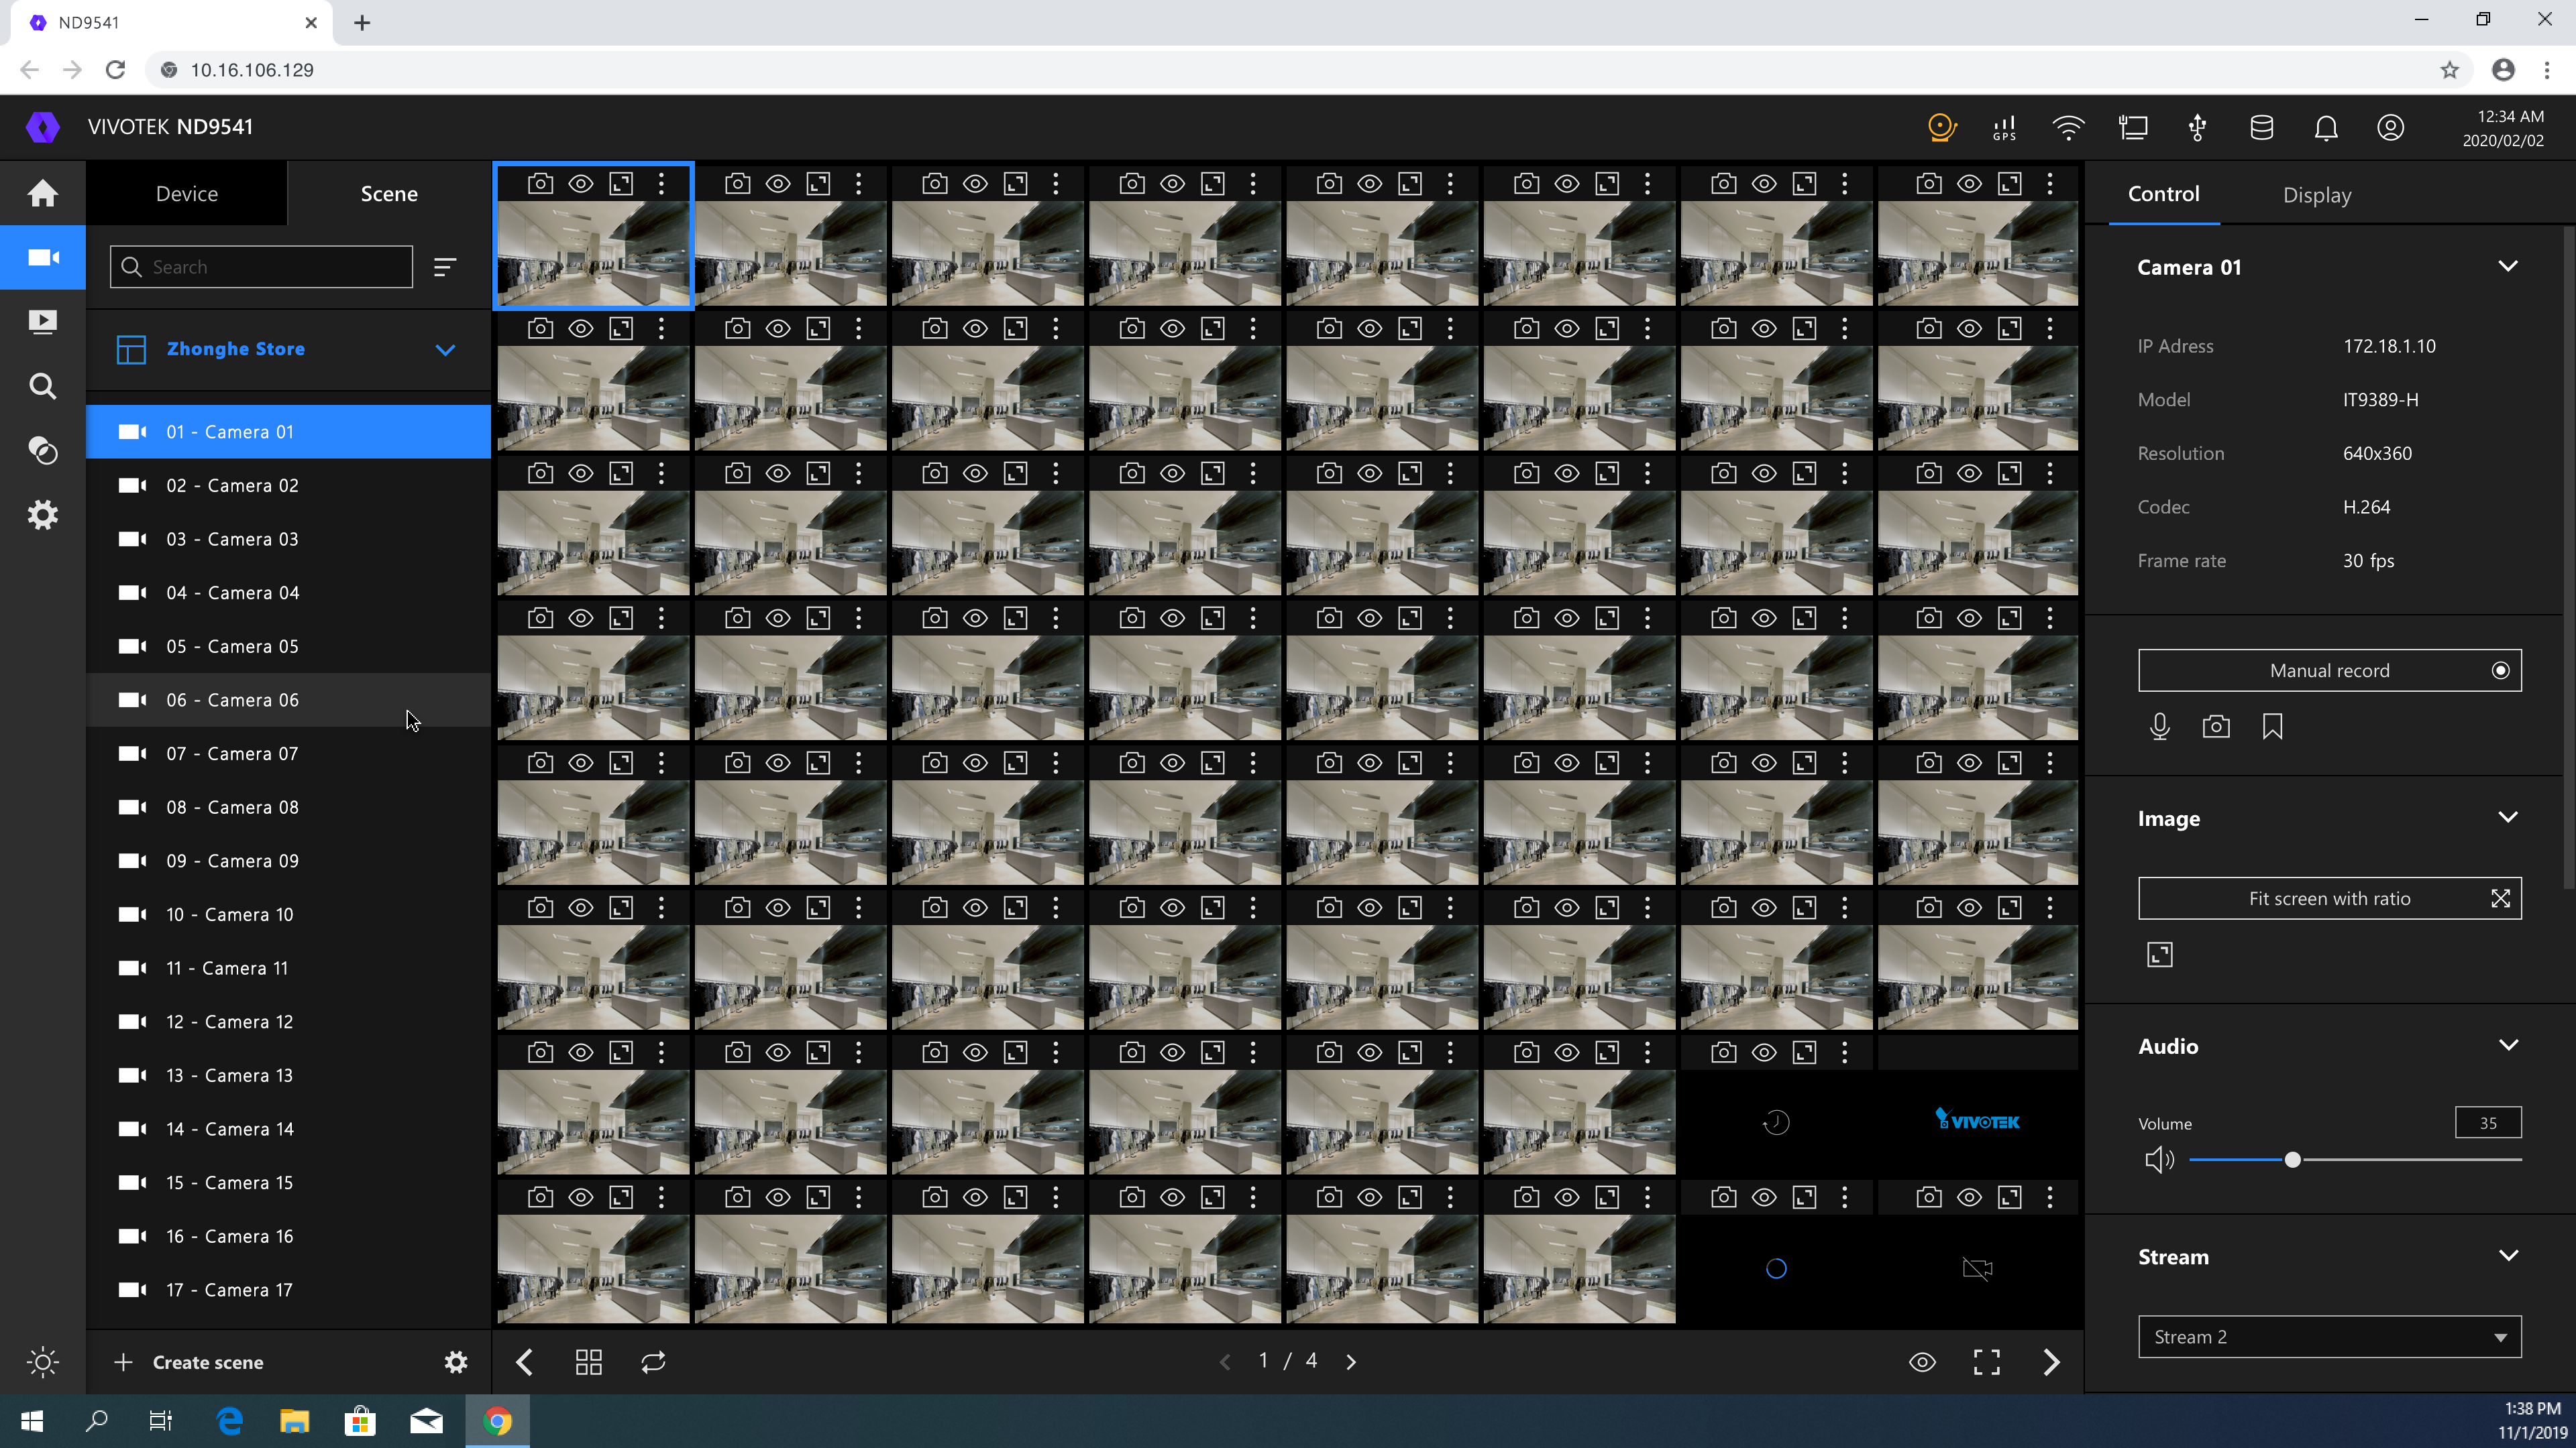2576x1448 pixels.
Task: Open the notifications bell icon
Action: 2326,128
